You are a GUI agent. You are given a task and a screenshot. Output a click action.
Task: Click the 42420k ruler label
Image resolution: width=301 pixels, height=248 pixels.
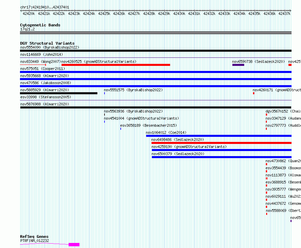[x=29, y=14]
